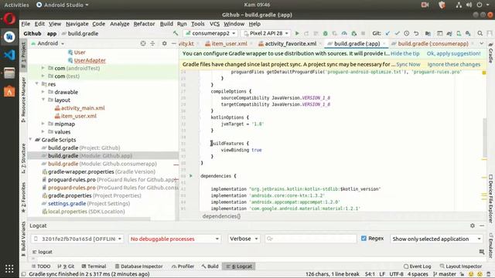Open Device File Explorer side tab

point(490,198)
